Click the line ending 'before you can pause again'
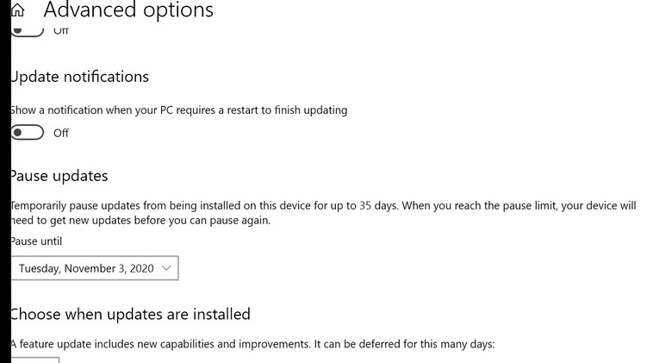672x363 pixels. pyautogui.click(x=140, y=221)
